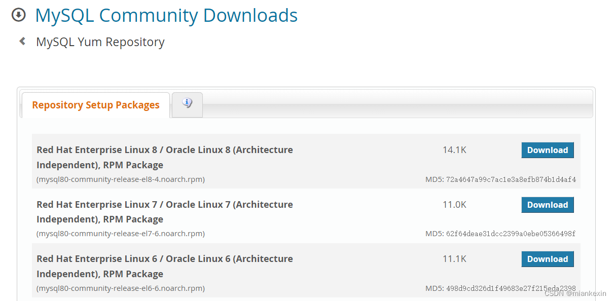
Task: Open the information tab next to Repository Setup Packages
Action: pyautogui.click(x=187, y=103)
